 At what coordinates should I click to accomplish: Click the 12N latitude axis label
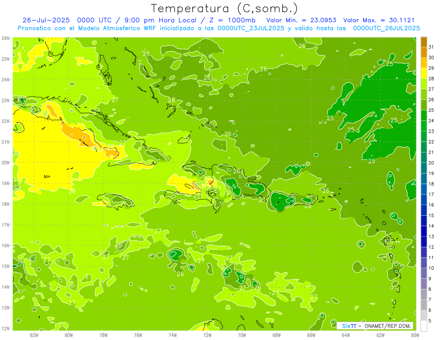tap(5, 328)
